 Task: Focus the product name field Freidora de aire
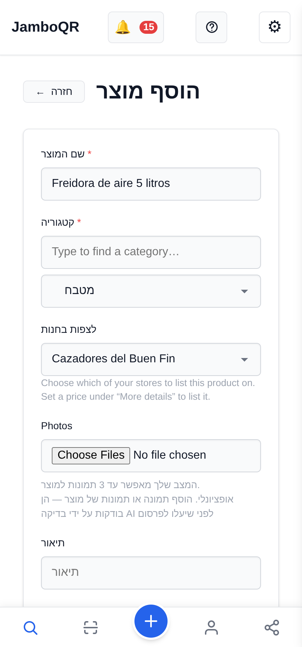151,184
